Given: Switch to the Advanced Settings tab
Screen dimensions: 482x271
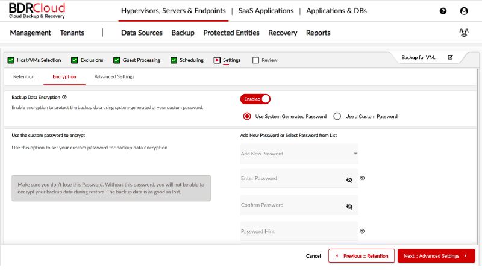Looking at the screenshot, I should 114,77.
